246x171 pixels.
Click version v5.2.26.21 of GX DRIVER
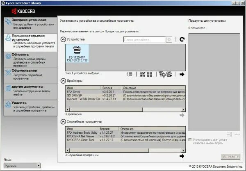click(109, 96)
